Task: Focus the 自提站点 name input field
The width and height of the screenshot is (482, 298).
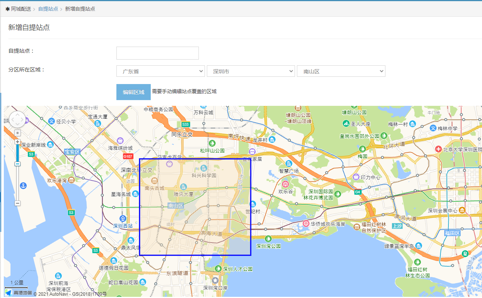Action: coord(157,53)
